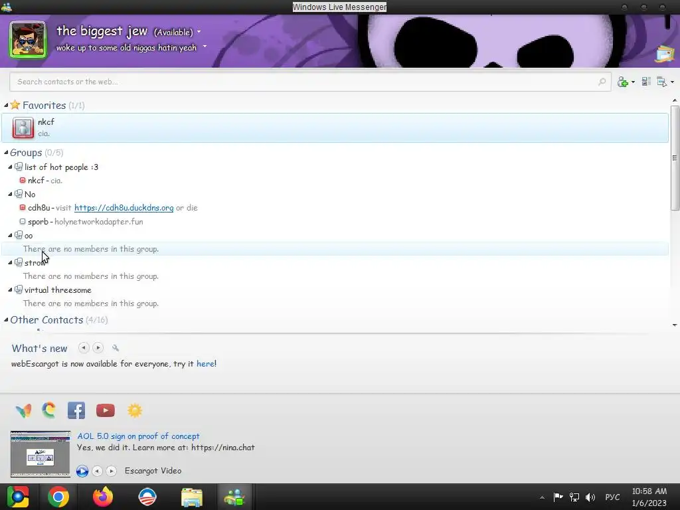The height and width of the screenshot is (510, 680).
Task: Select the sporb contact
Action: pos(81,222)
